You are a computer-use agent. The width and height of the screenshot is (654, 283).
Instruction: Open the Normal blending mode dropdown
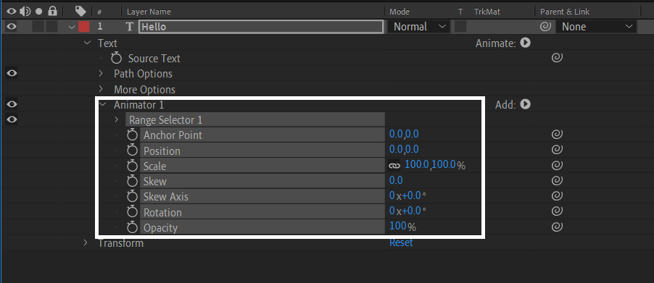pyautogui.click(x=419, y=27)
